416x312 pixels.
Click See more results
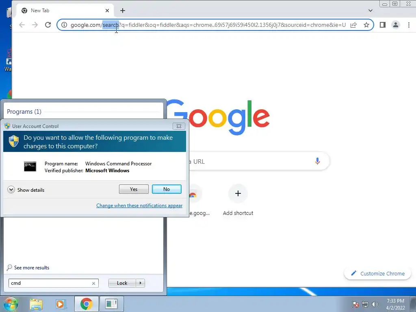[28, 267]
